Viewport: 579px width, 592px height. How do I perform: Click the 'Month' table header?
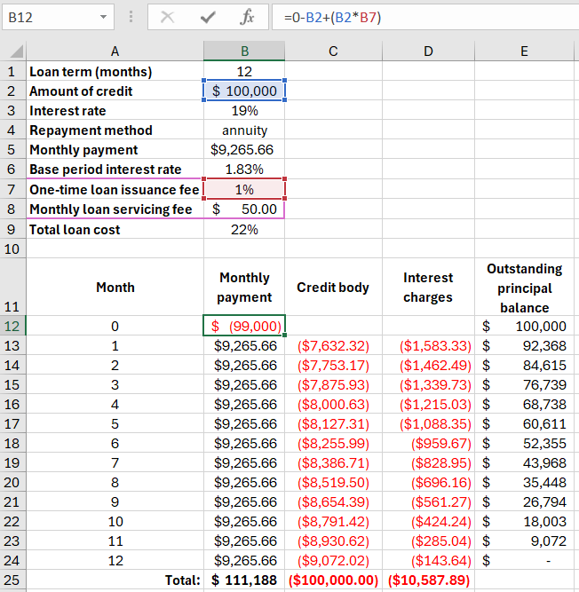(115, 288)
